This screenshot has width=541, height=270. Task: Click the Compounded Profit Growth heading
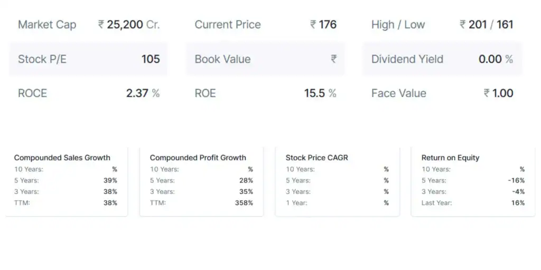198,158
